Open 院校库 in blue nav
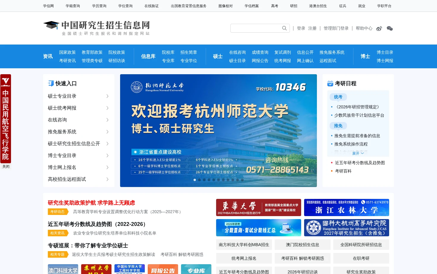437x274 pixels. 168,52
